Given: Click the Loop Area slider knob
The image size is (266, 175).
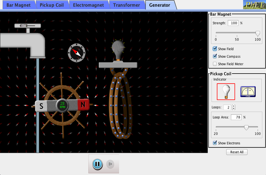Looking at the screenshot, I should pyautogui.click(x=246, y=127).
